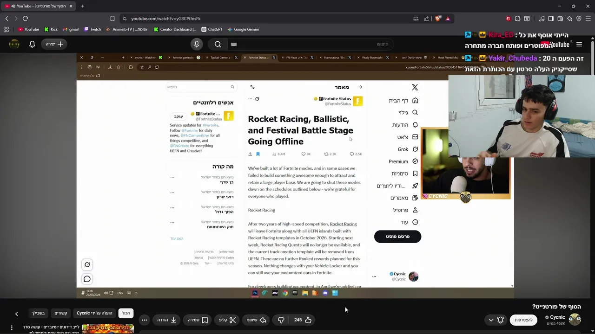Go back to the previous browser page
Image resolution: width=595 pixels, height=334 pixels.
7,19
